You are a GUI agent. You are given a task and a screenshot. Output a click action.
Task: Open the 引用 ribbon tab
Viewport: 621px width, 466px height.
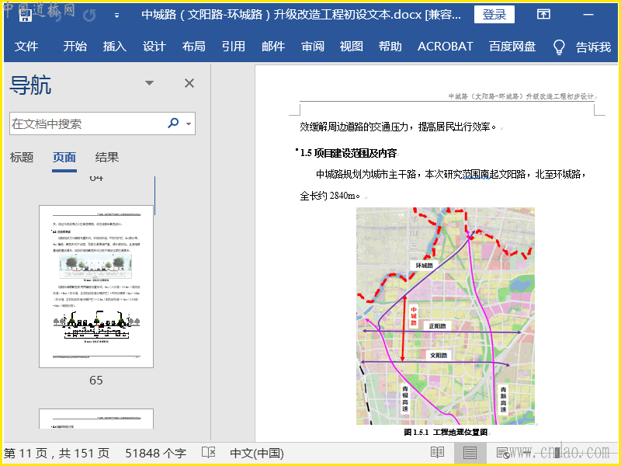233,47
